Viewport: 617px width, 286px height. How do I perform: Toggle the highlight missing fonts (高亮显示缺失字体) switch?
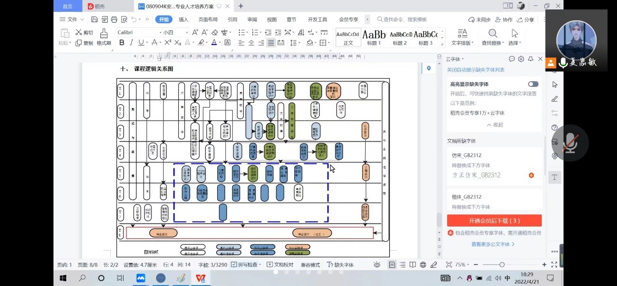(x=533, y=84)
